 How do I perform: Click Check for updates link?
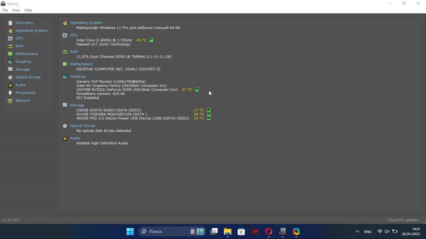pyautogui.click(x=404, y=220)
